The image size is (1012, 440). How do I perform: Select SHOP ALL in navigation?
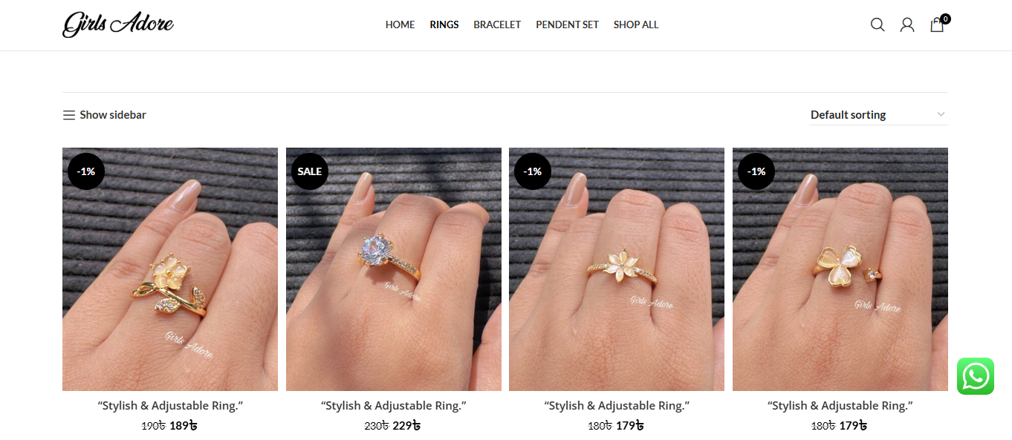coord(636,24)
